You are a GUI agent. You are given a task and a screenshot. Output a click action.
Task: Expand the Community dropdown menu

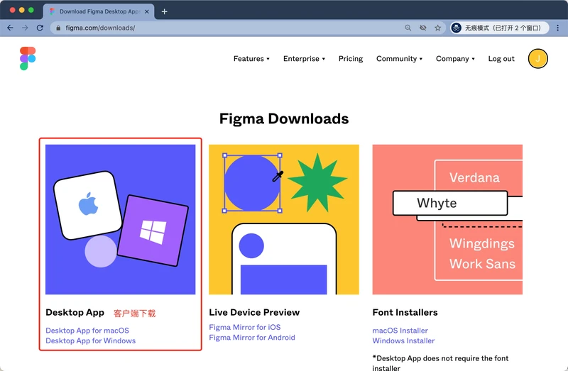pos(399,59)
